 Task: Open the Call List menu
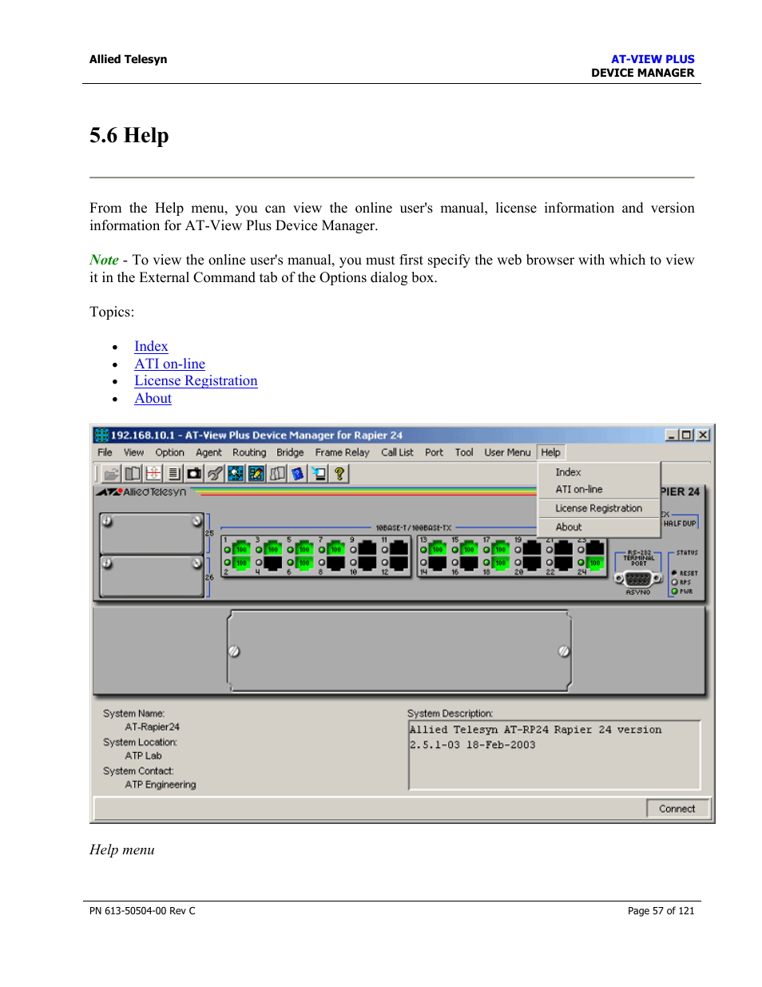click(x=397, y=452)
